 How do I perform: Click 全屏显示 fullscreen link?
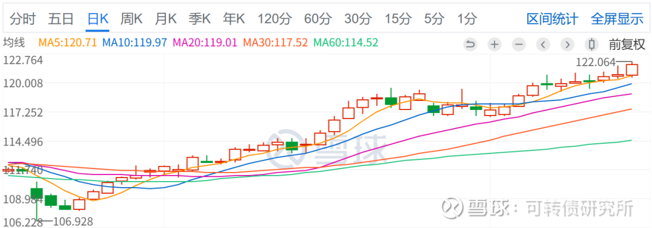(617, 19)
